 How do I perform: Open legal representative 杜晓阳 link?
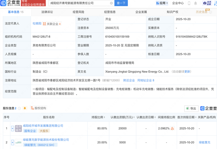(x=37, y=24)
